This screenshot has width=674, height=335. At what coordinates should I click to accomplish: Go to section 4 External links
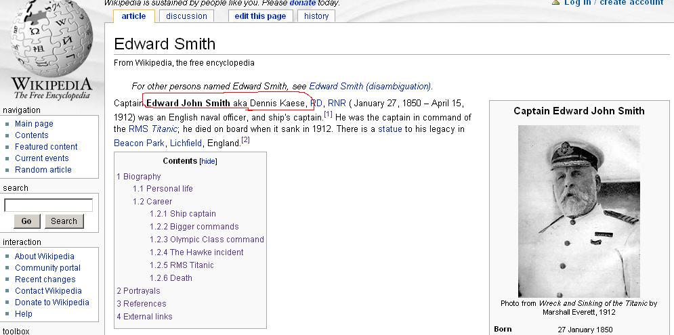click(x=144, y=317)
